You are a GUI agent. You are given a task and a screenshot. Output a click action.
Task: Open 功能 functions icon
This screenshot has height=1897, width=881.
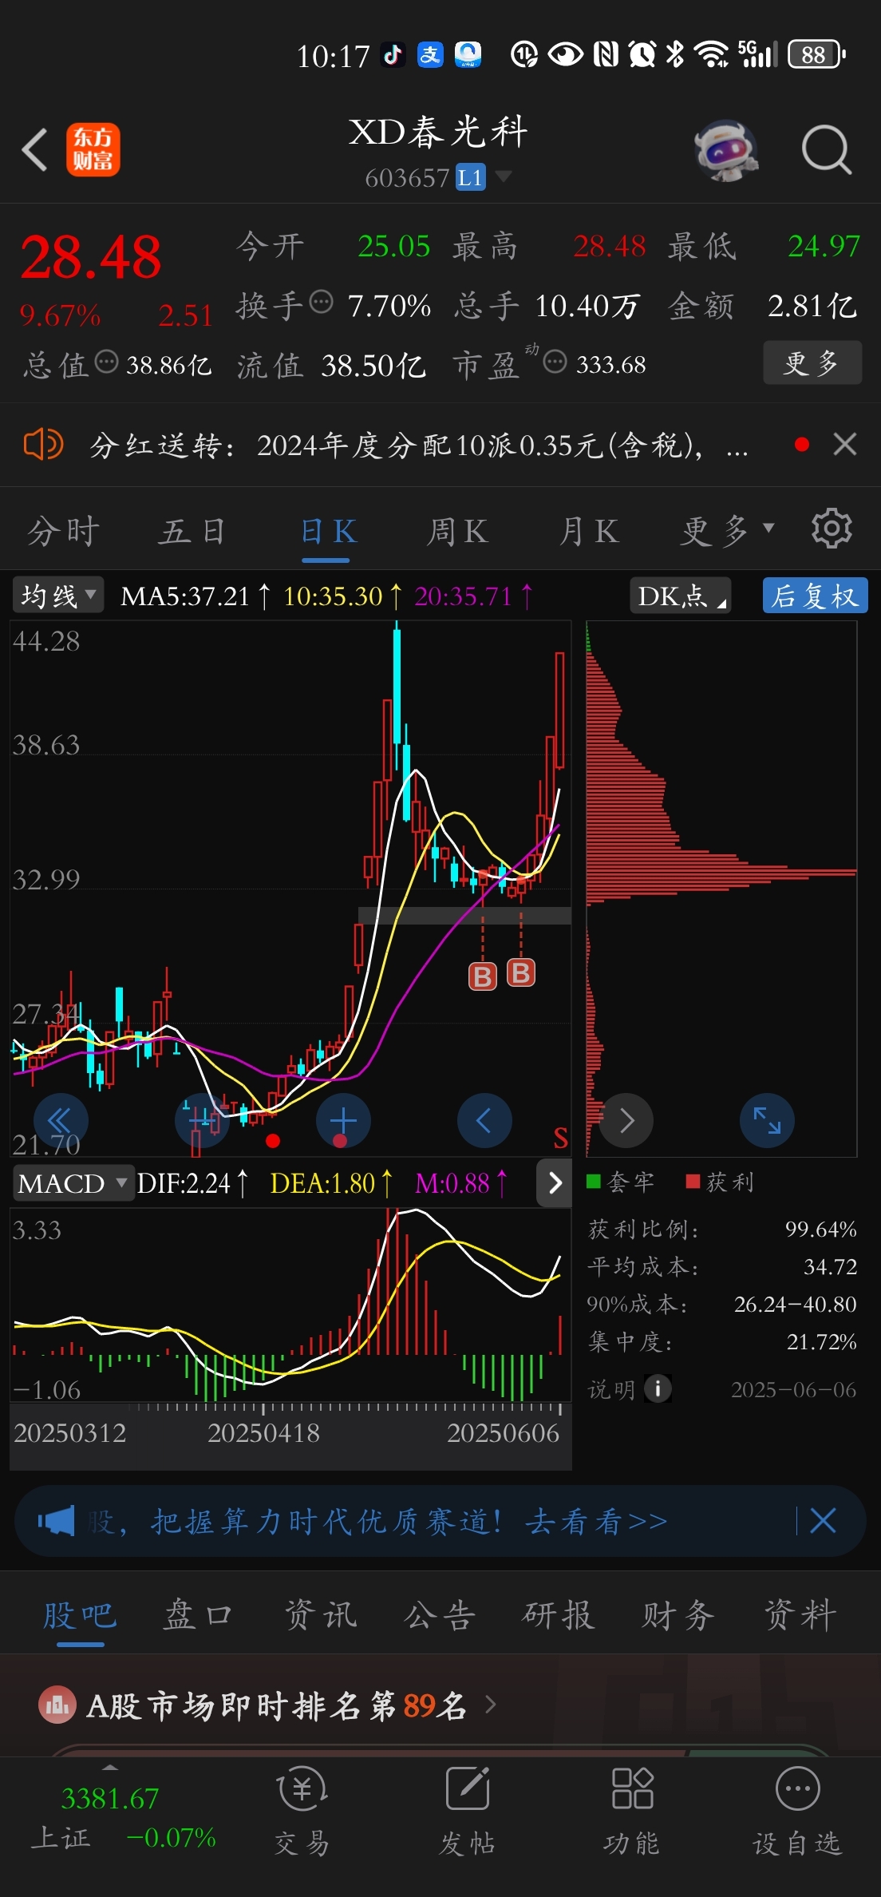point(632,1809)
